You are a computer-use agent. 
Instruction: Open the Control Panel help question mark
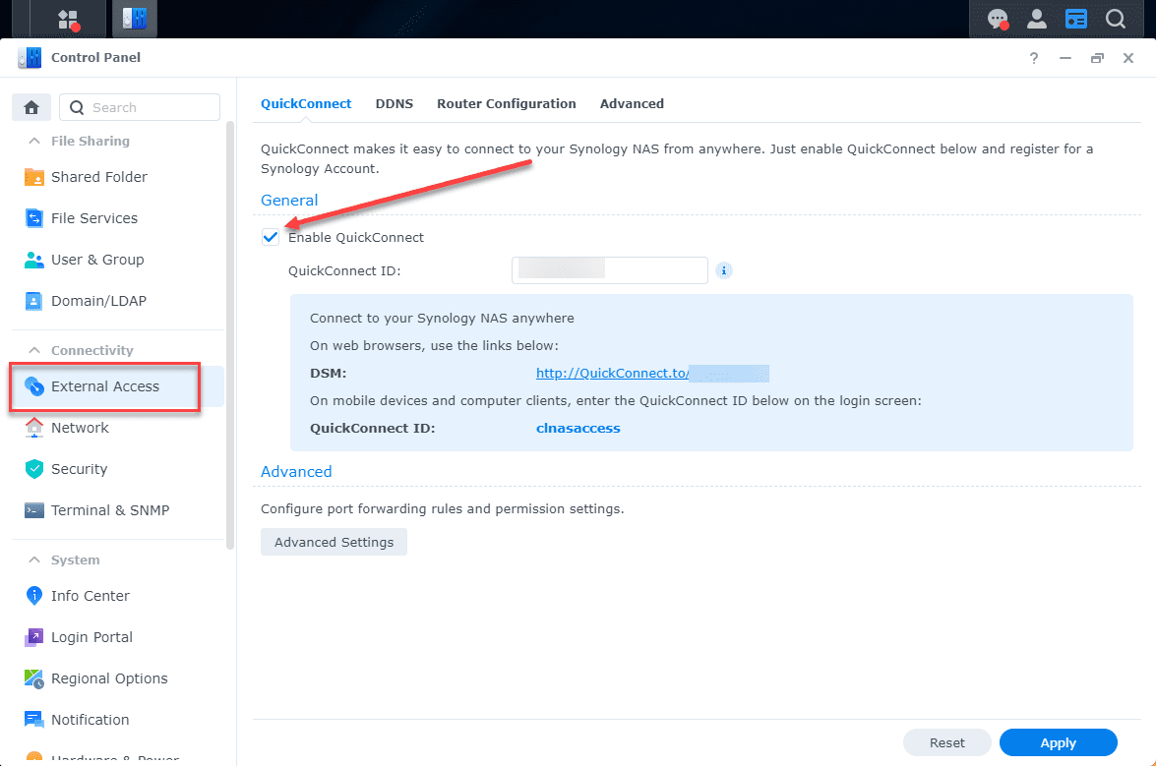[1034, 58]
